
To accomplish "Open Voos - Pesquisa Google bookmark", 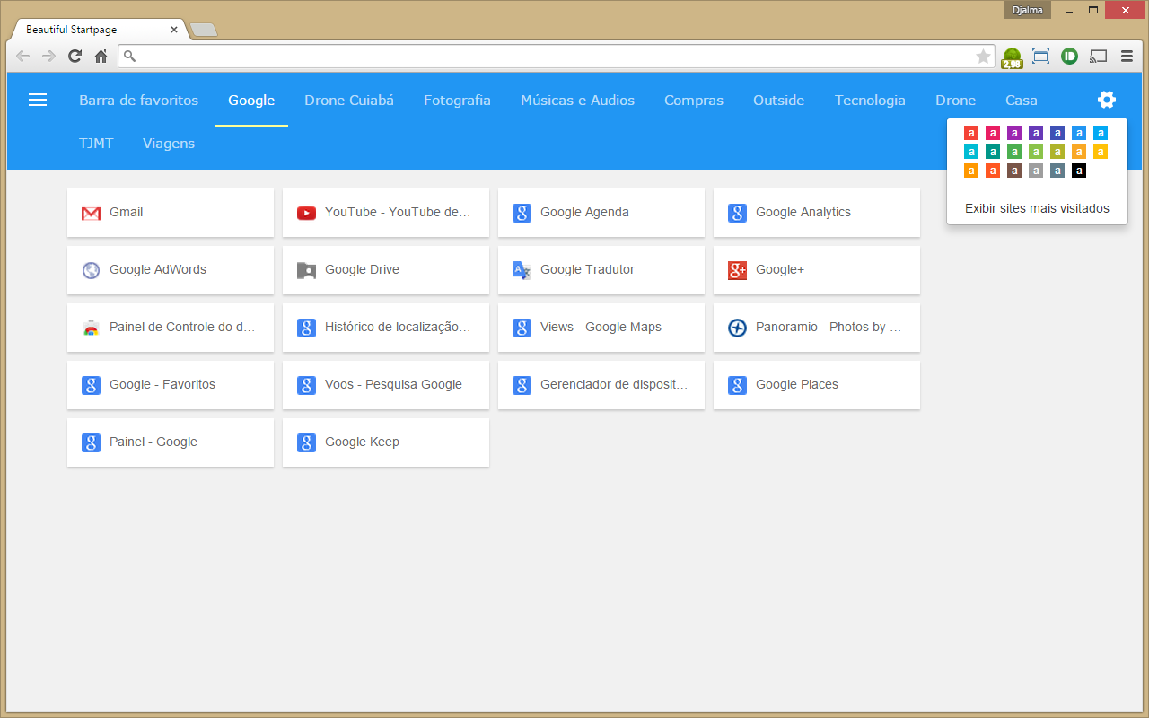I will [x=386, y=385].
